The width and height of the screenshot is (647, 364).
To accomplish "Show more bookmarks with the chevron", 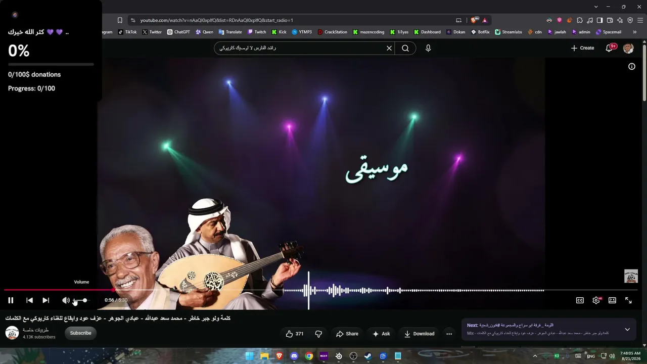I will pos(635,32).
